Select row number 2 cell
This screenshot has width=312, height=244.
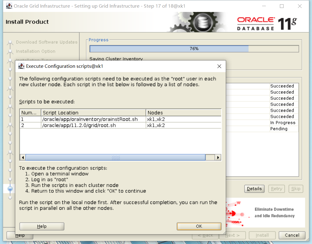[31, 126]
